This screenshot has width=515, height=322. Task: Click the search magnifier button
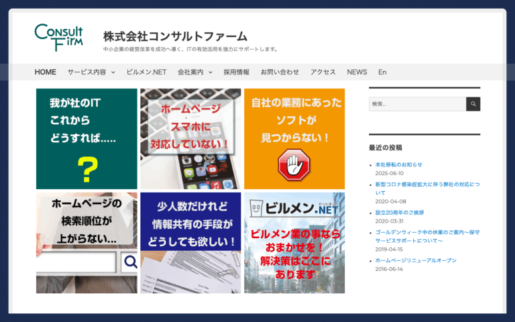click(473, 104)
